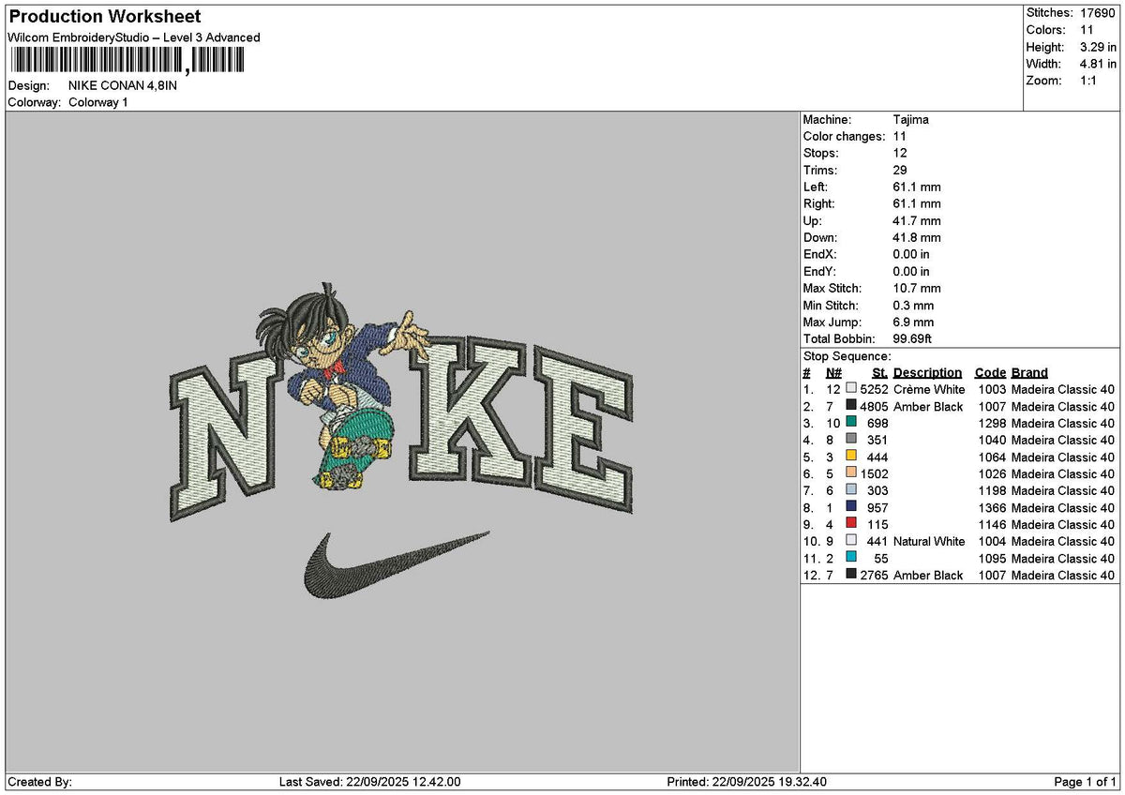Click the Trims value 29

click(x=901, y=171)
